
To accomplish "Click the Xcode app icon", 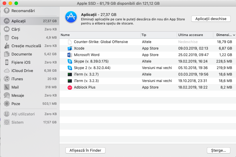I will click(x=70, y=48).
